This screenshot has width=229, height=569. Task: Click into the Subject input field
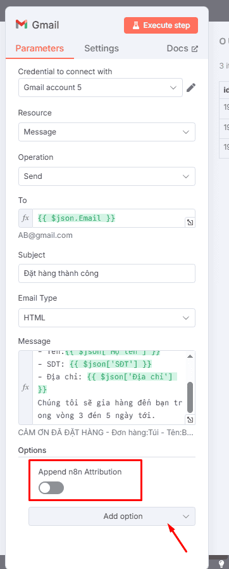107,273
